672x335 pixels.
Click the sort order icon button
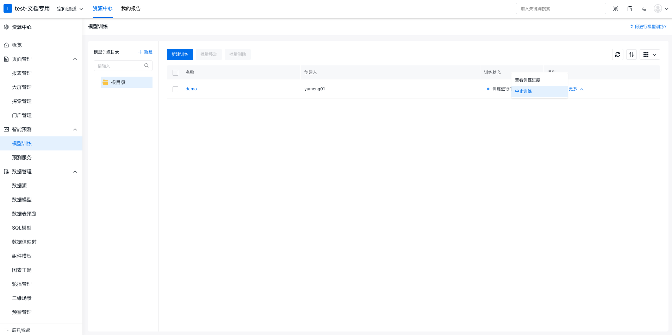tap(631, 54)
